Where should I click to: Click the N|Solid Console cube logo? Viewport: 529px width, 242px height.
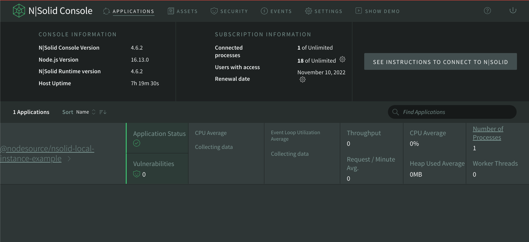19,11
